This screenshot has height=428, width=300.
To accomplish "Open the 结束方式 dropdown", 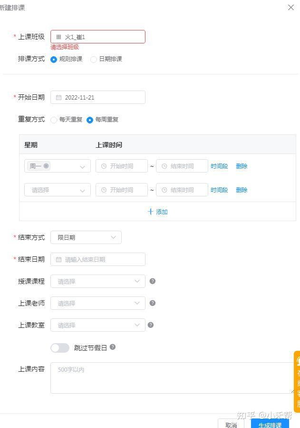I will pyautogui.click(x=86, y=237).
